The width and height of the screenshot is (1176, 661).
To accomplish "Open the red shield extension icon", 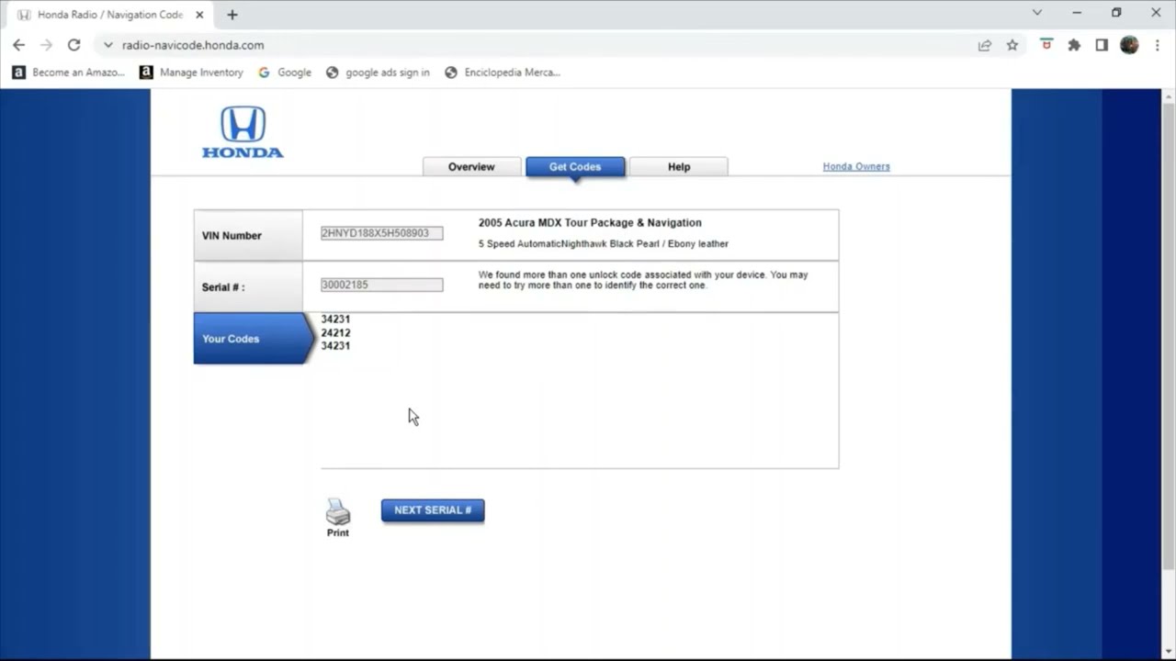I will pyautogui.click(x=1046, y=44).
